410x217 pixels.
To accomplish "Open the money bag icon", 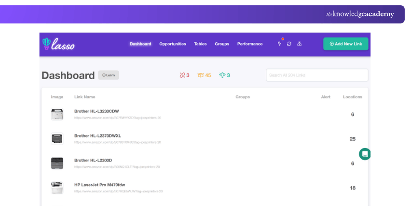I will (300, 44).
